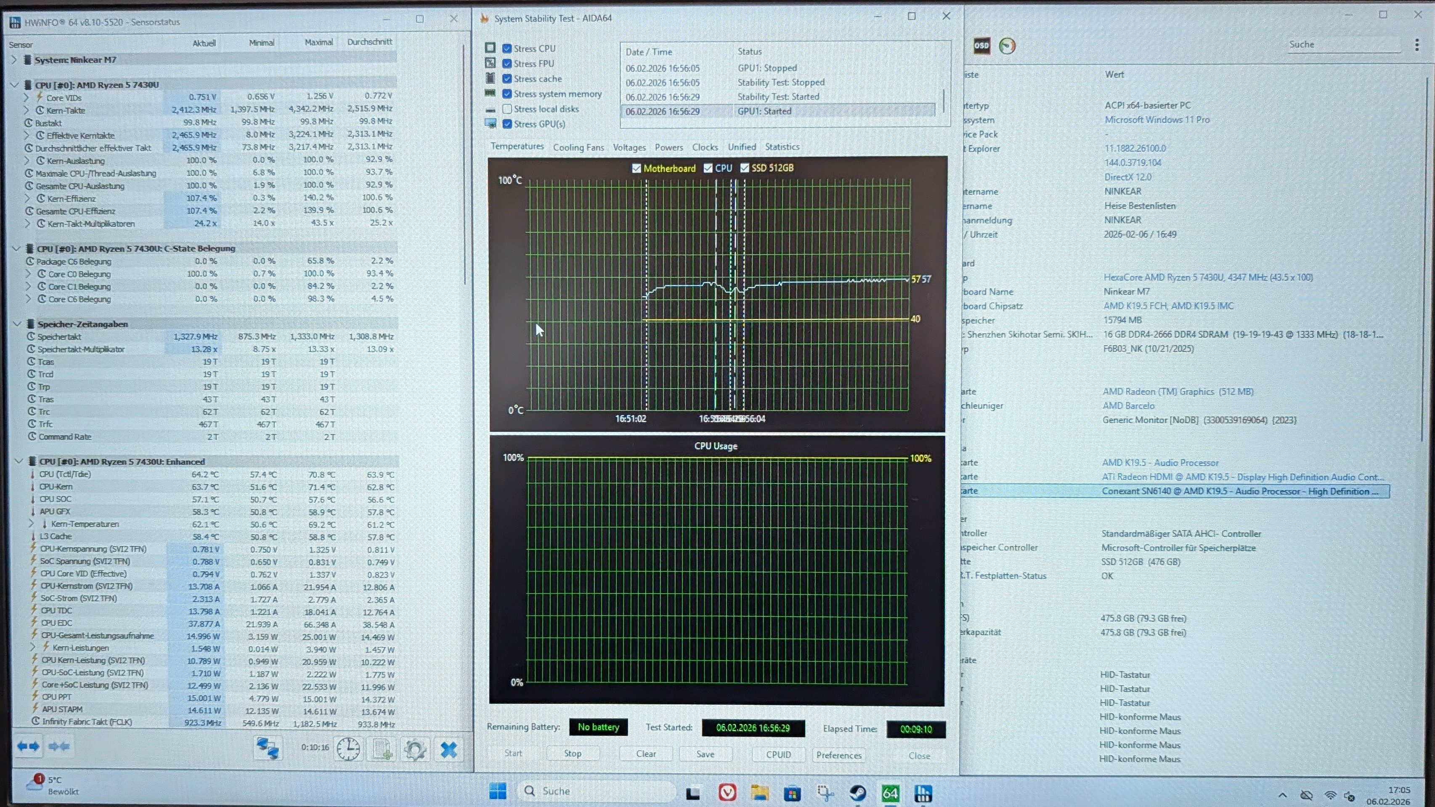This screenshot has width=1435, height=807.
Task: Open HWiNFO network remote monitoring icon
Action: click(268, 748)
